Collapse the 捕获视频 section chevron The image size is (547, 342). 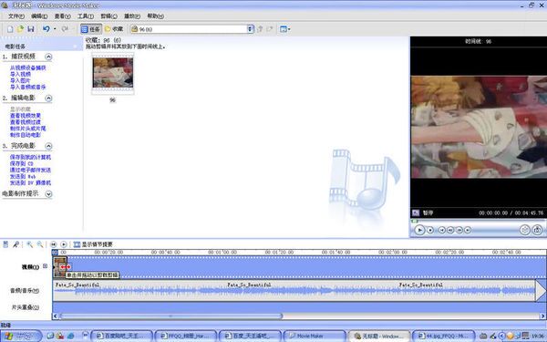click(x=48, y=57)
